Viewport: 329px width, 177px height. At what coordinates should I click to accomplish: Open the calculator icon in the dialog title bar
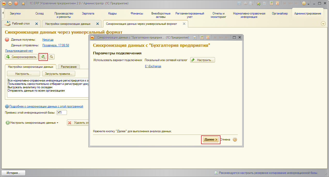coord(202,38)
